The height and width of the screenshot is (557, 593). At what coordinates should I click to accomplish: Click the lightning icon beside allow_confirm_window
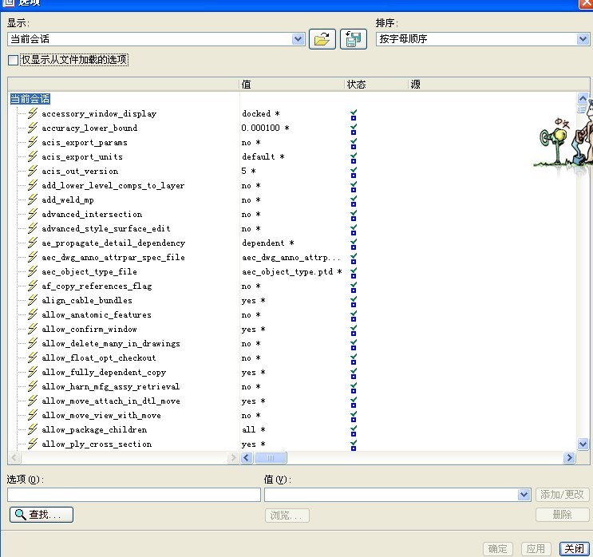click(33, 328)
